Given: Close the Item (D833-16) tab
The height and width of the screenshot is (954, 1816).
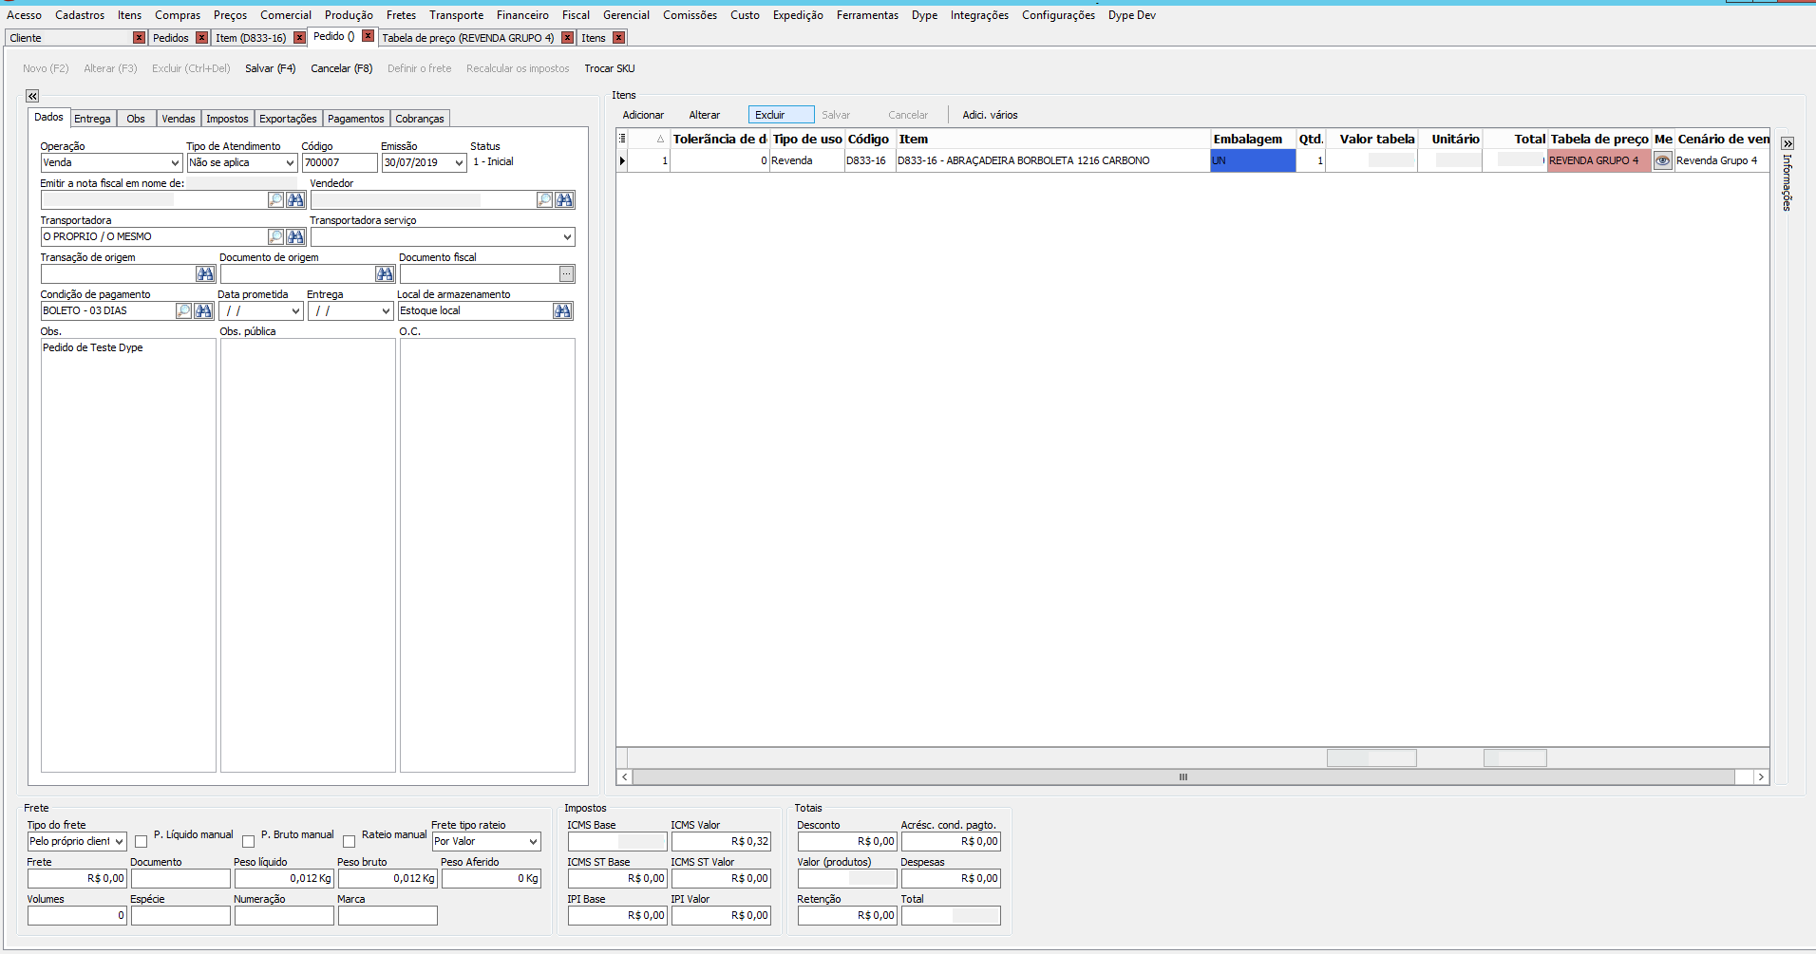Looking at the screenshot, I should coord(299,38).
